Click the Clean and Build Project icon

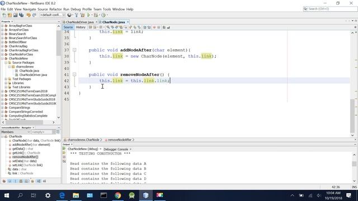82,15
